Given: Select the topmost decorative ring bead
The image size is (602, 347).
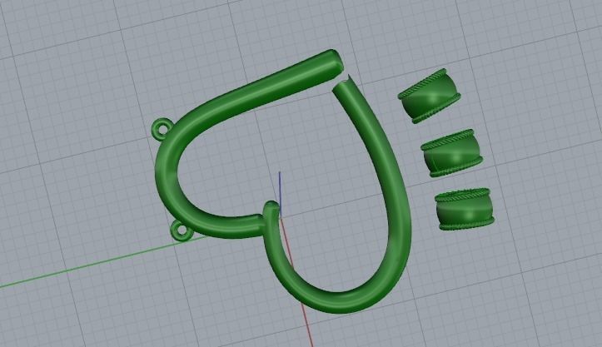Looking at the screenshot, I should pos(429,96).
